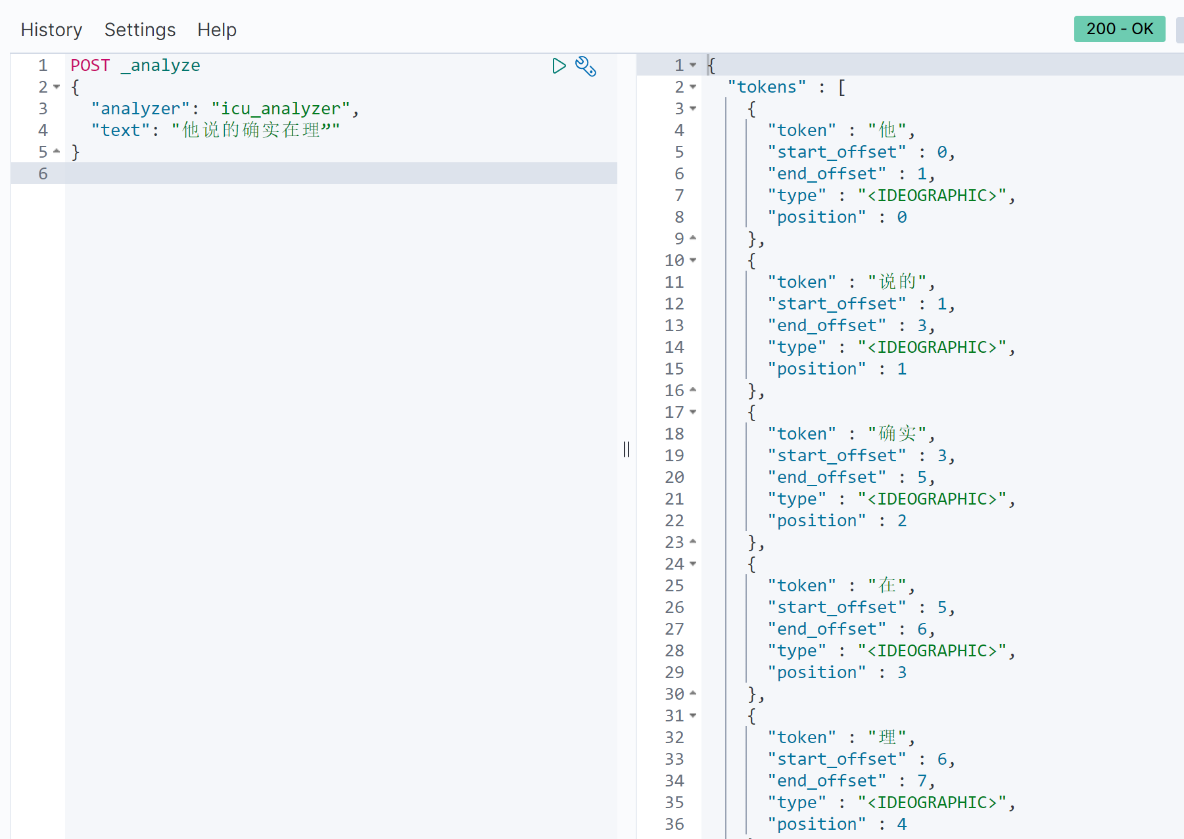Click the "end_offset" : 6 line

pyautogui.click(x=851, y=629)
